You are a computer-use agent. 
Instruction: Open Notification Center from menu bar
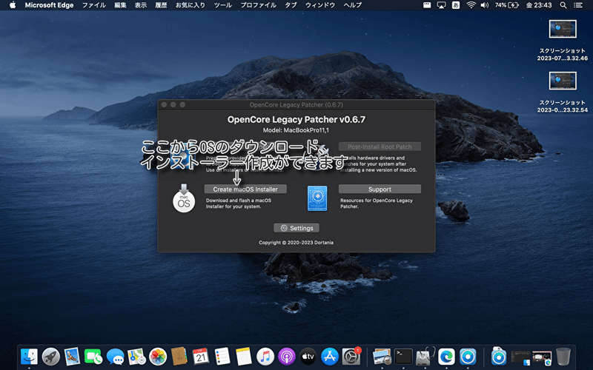[578, 5]
